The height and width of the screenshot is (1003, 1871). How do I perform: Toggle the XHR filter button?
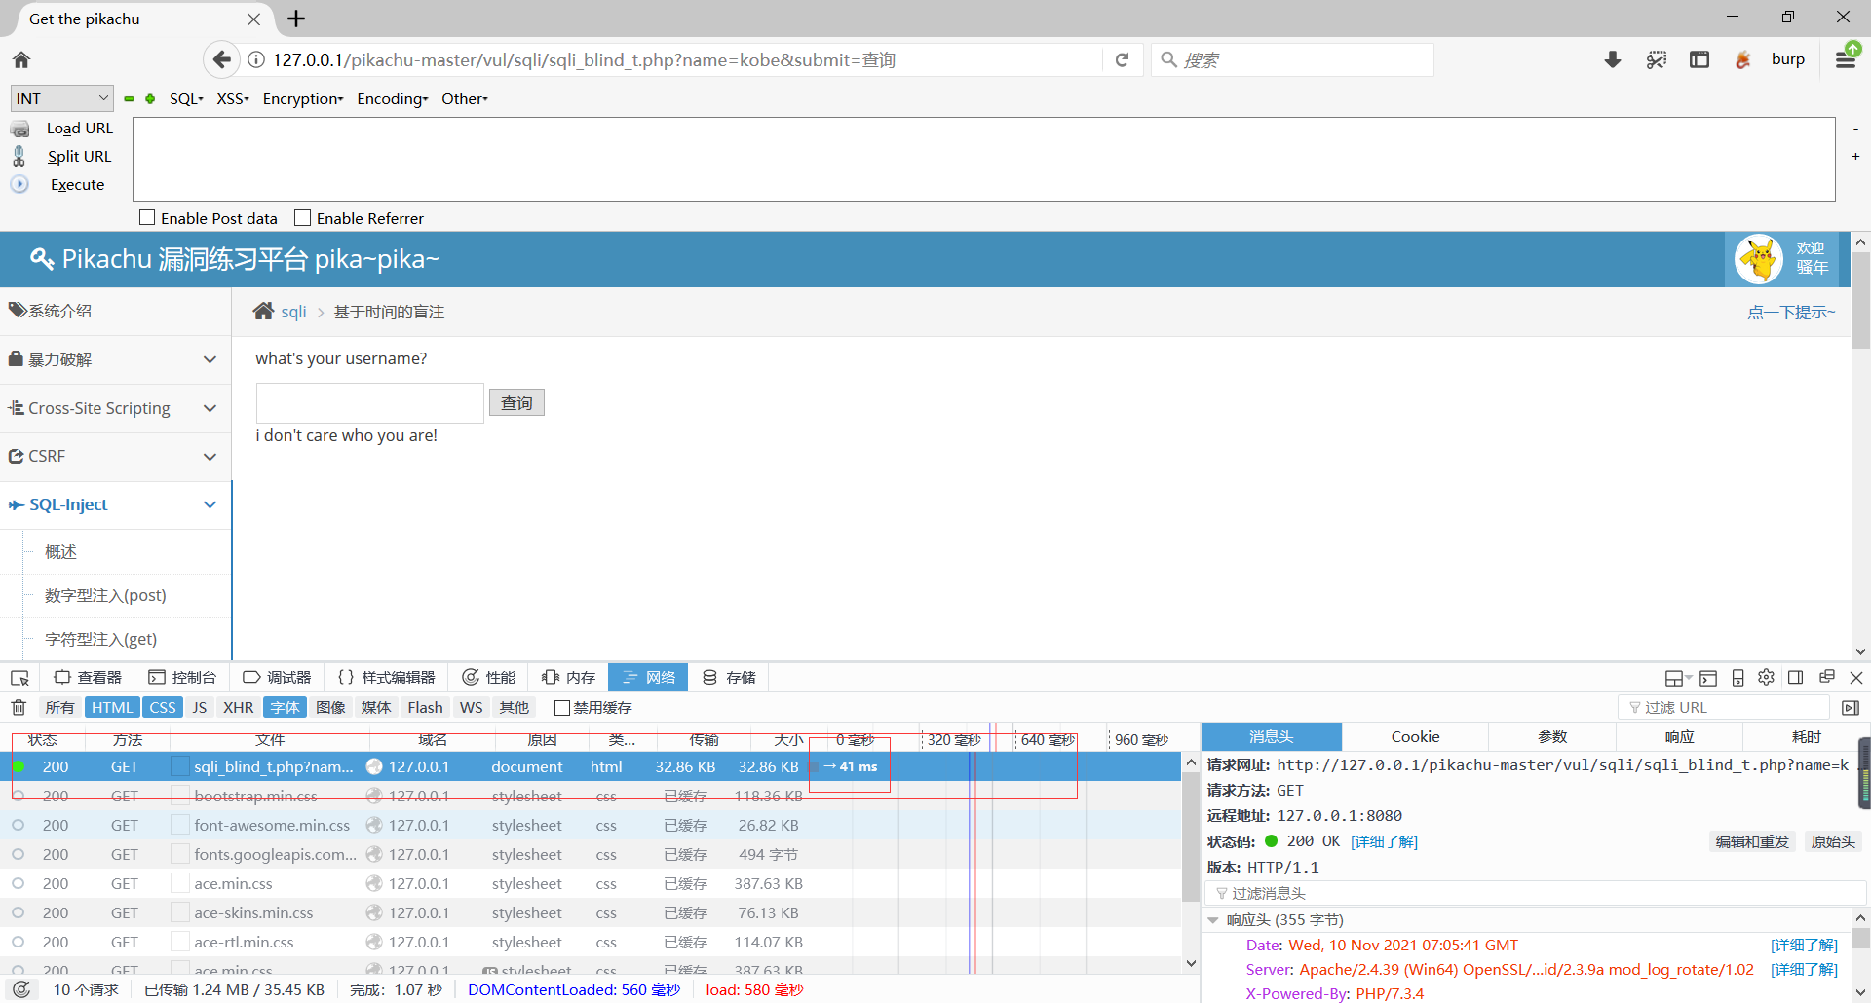click(x=238, y=708)
